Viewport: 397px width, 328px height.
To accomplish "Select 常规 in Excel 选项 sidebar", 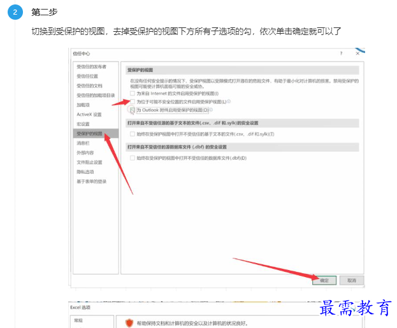I will tap(78, 320).
